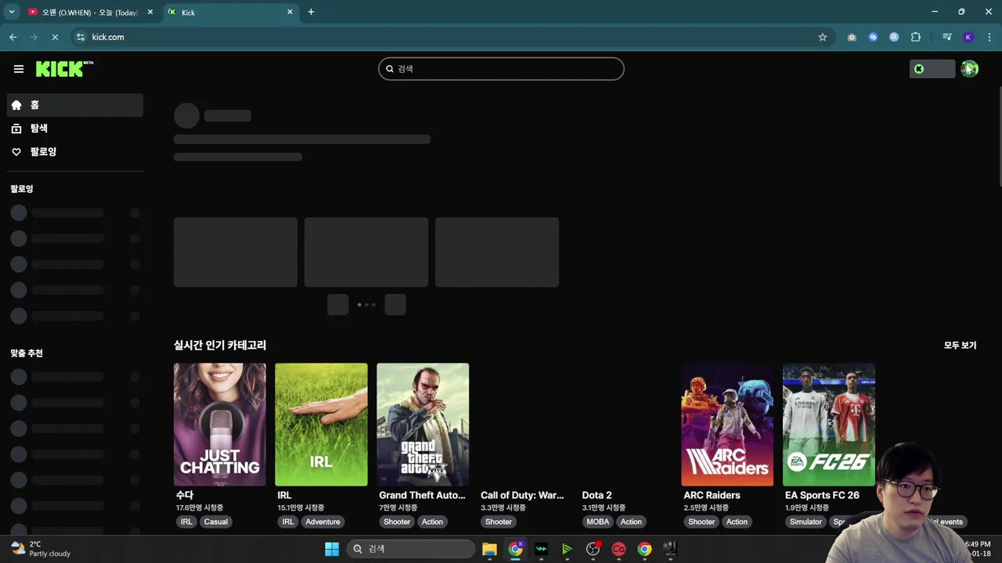Switch to the Kick browser tab
The width and height of the screenshot is (1002, 563).
[229, 13]
